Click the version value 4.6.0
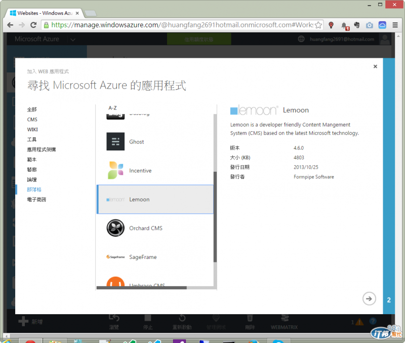The image size is (405, 343). tap(299, 148)
